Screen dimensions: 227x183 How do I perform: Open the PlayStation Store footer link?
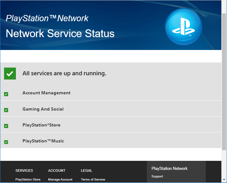coord(28,179)
